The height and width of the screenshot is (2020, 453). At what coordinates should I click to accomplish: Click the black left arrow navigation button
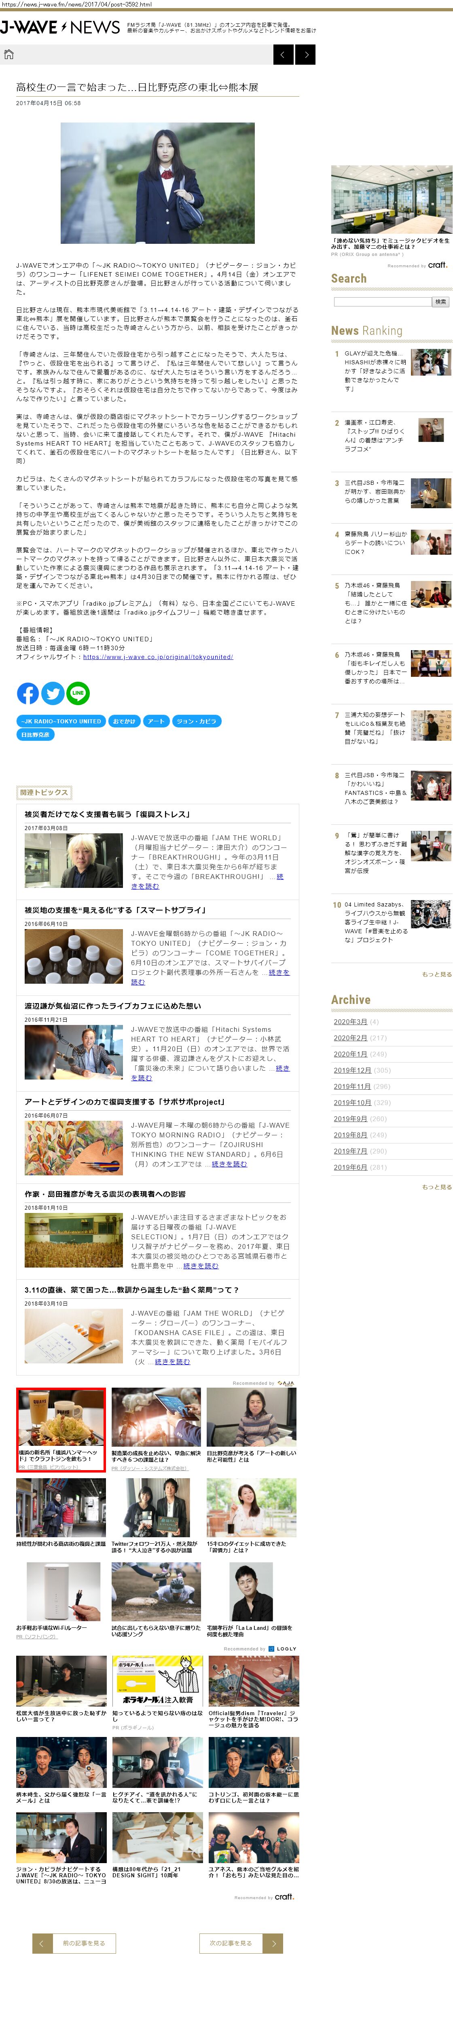coord(284,54)
